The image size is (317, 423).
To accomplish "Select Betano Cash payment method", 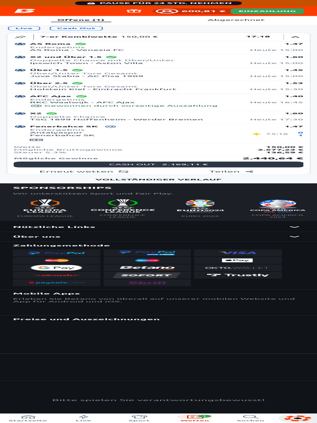I will (147, 268).
